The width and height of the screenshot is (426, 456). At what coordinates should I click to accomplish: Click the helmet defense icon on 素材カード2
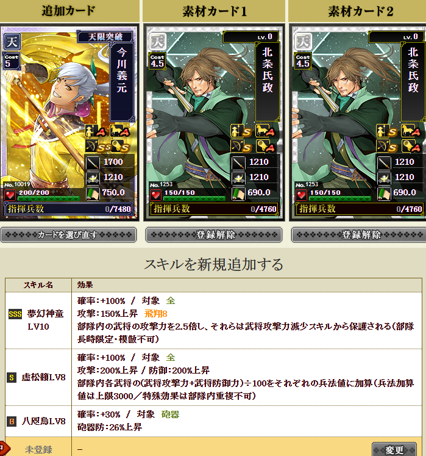(383, 178)
